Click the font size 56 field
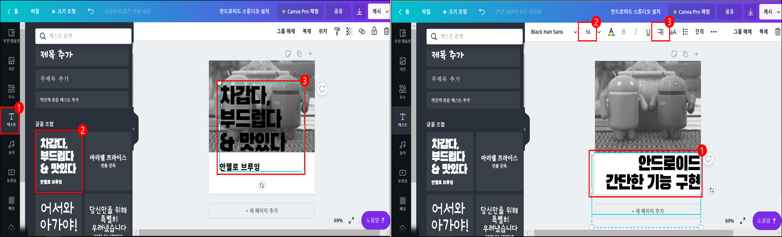The width and height of the screenshot is (782, 237). coord(588,32)
